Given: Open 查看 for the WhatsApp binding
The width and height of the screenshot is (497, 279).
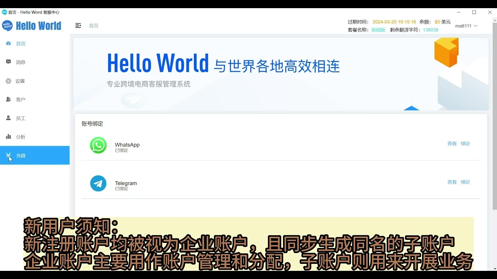Looking at the screenshot, I should pos(452,143).
